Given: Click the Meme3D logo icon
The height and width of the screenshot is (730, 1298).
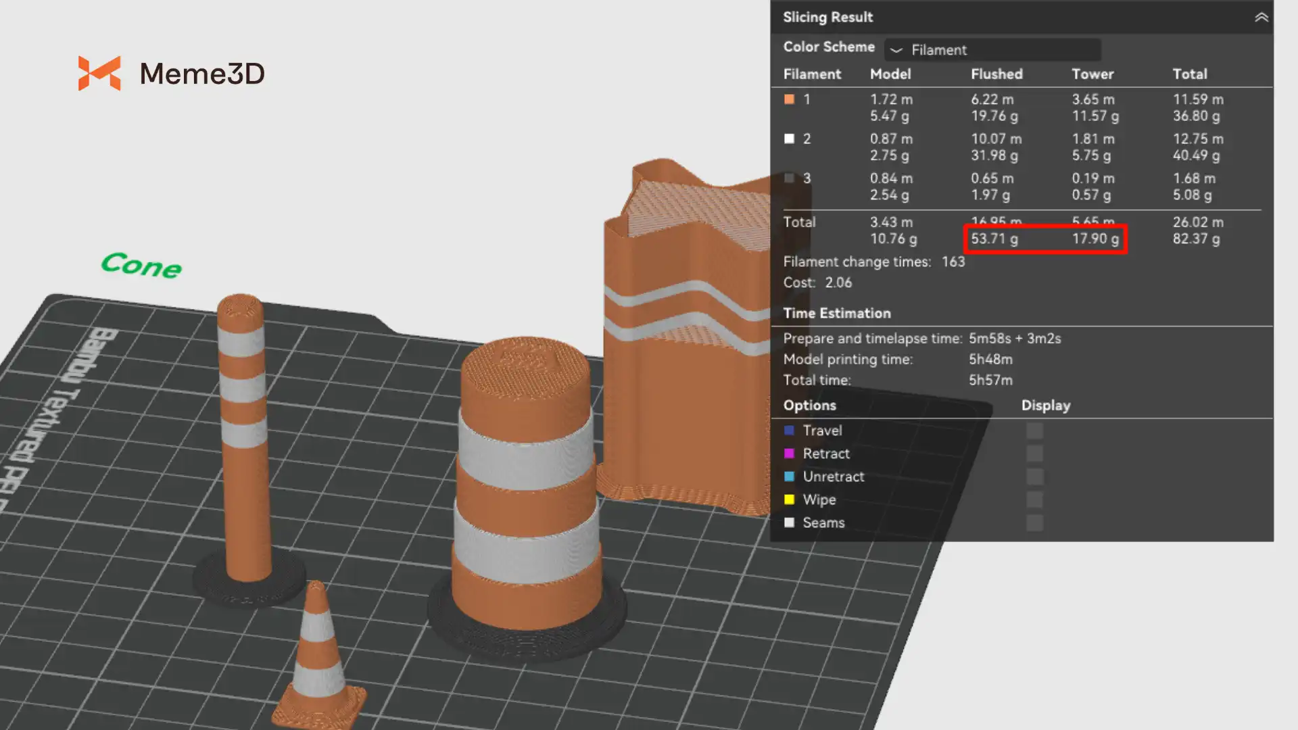Looking at the screenshot, I should pyautogui.click(x=99, y=73).
